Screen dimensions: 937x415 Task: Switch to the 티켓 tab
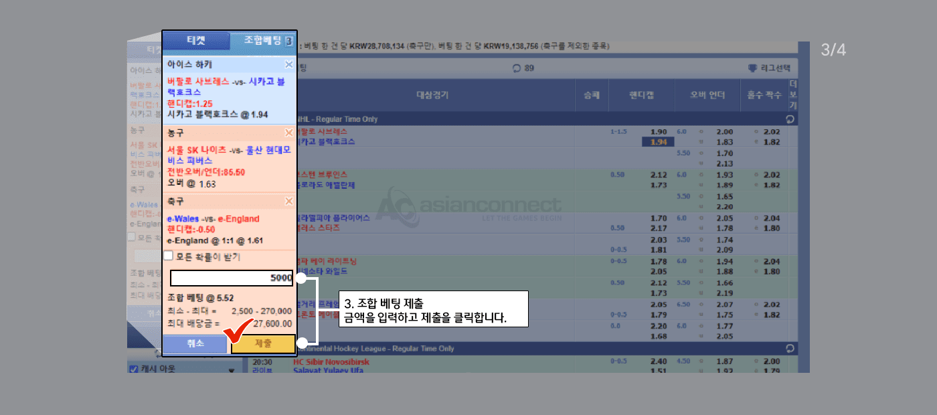(x=196, y=41)
